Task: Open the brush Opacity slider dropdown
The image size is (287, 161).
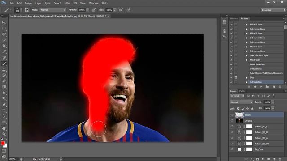Action: coord(87,10)
